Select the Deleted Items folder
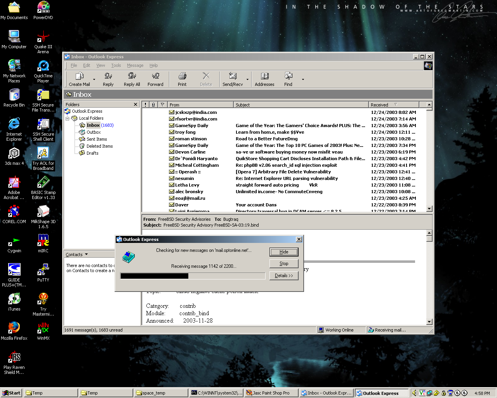Image resolution: width=497 pixels, height=398 pixels. click(96, 146)
